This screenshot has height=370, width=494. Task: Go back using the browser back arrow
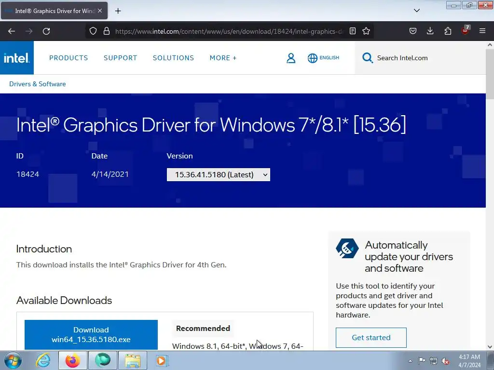tap(12, 31)
